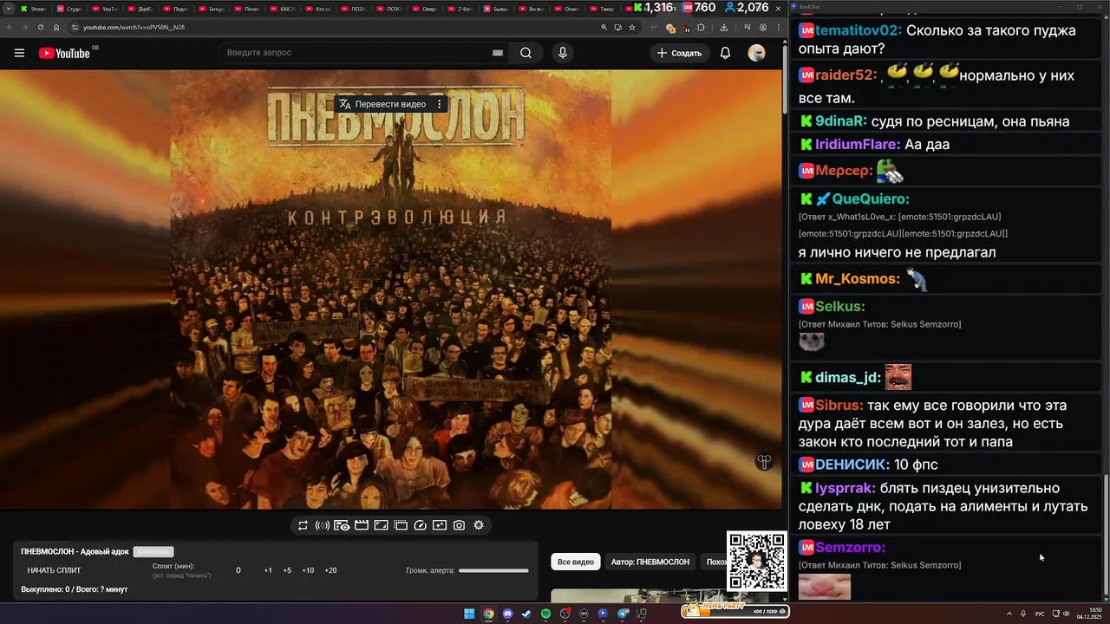Add +5 minutes to split
This screenshot has width=1110, height=624.
pos(287,570)
